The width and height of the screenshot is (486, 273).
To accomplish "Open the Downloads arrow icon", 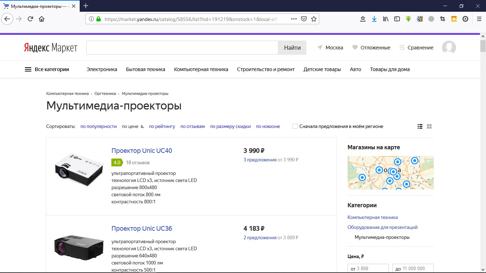I will pos(374,19).
